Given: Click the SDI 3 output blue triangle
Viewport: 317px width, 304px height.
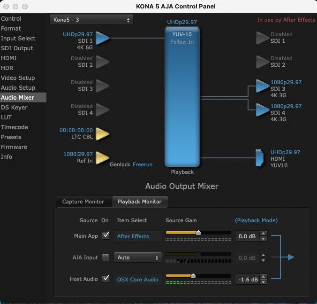Looking at the screenshot, I should (263, 86).
